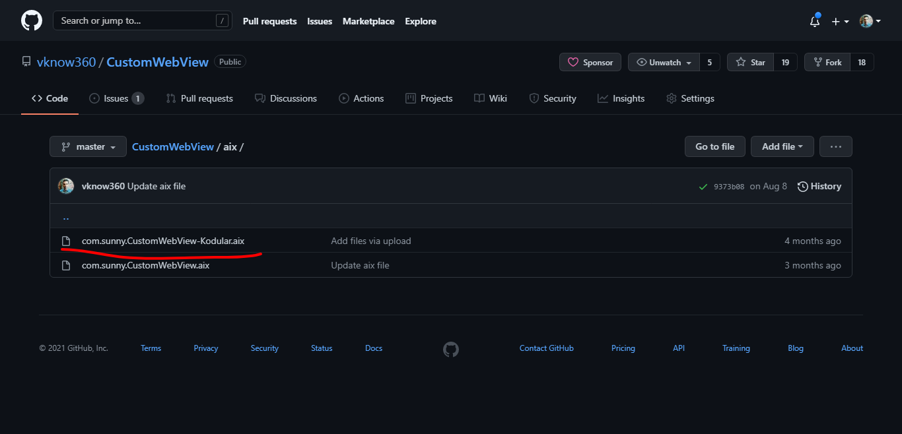The image size is (902, 434).
Task: Open Update aix file commit in file list
Action: pos(360,265)
